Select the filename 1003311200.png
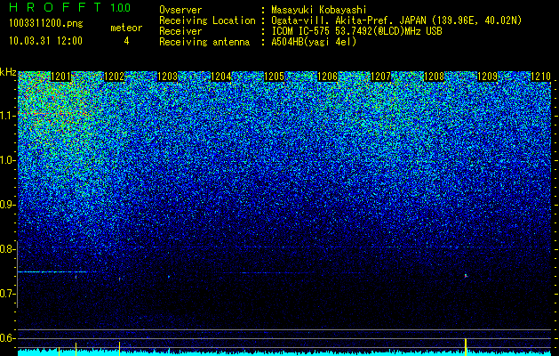The width and height of the screenshot is (559, 356). point(46,23)
